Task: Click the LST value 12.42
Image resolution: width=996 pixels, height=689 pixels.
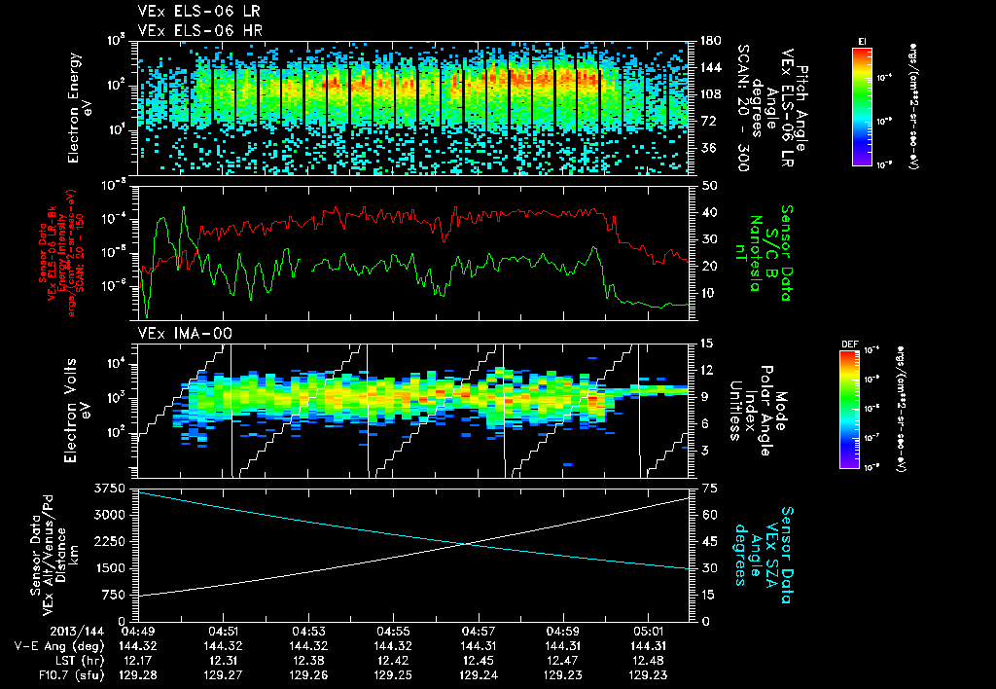Action: [x=393, y=661]
